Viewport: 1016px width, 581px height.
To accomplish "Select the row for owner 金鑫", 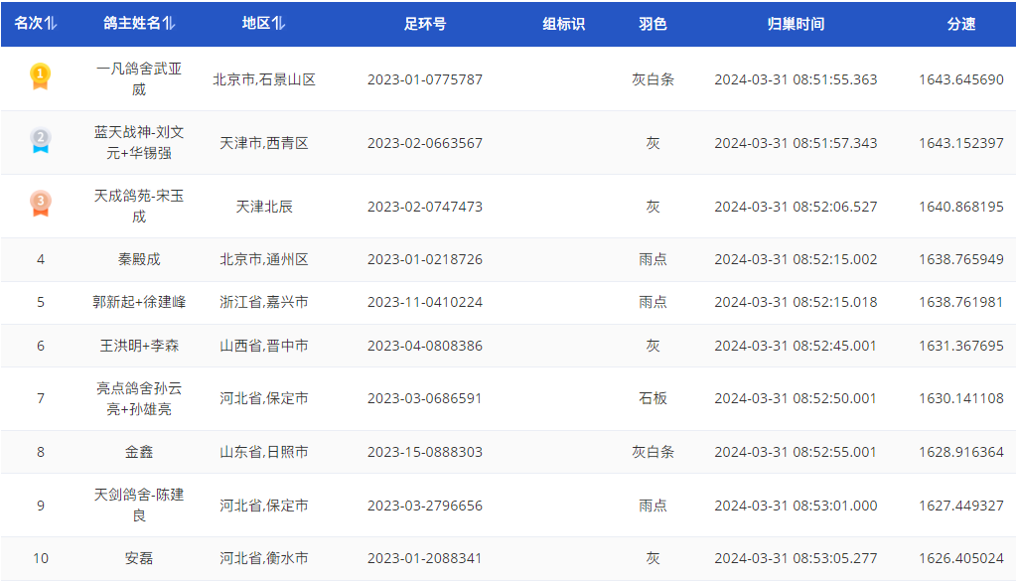I will [x=139, y=452].
